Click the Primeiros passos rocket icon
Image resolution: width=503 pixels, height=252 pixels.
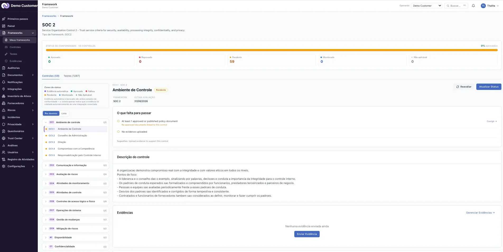coord(4,19)
